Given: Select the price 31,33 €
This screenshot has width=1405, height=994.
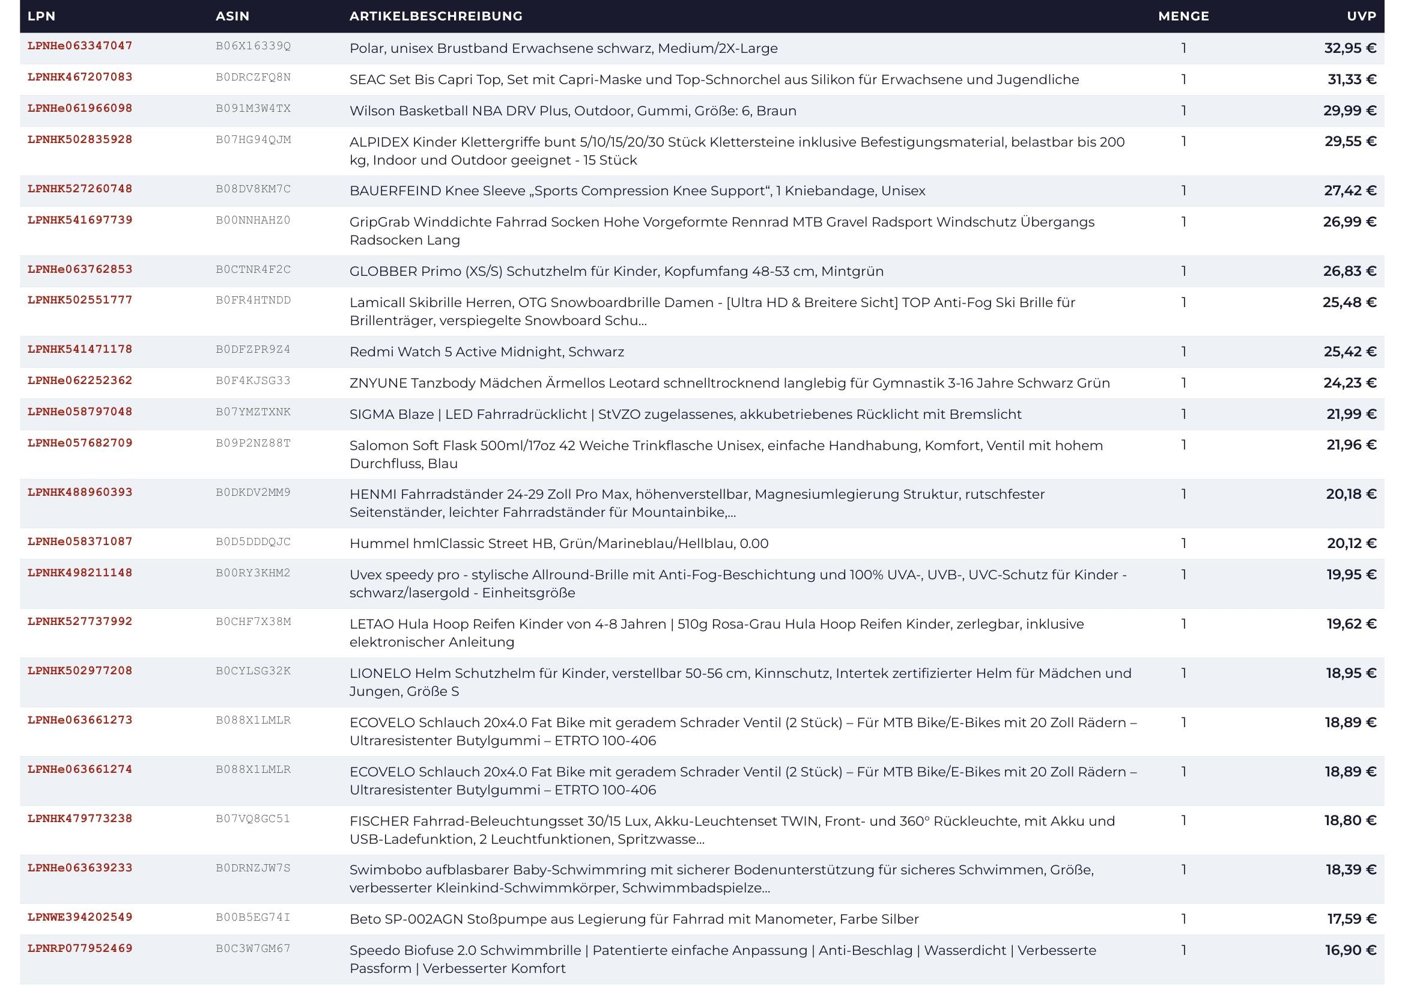Looking at the screenshot, I should (1352, 79).
